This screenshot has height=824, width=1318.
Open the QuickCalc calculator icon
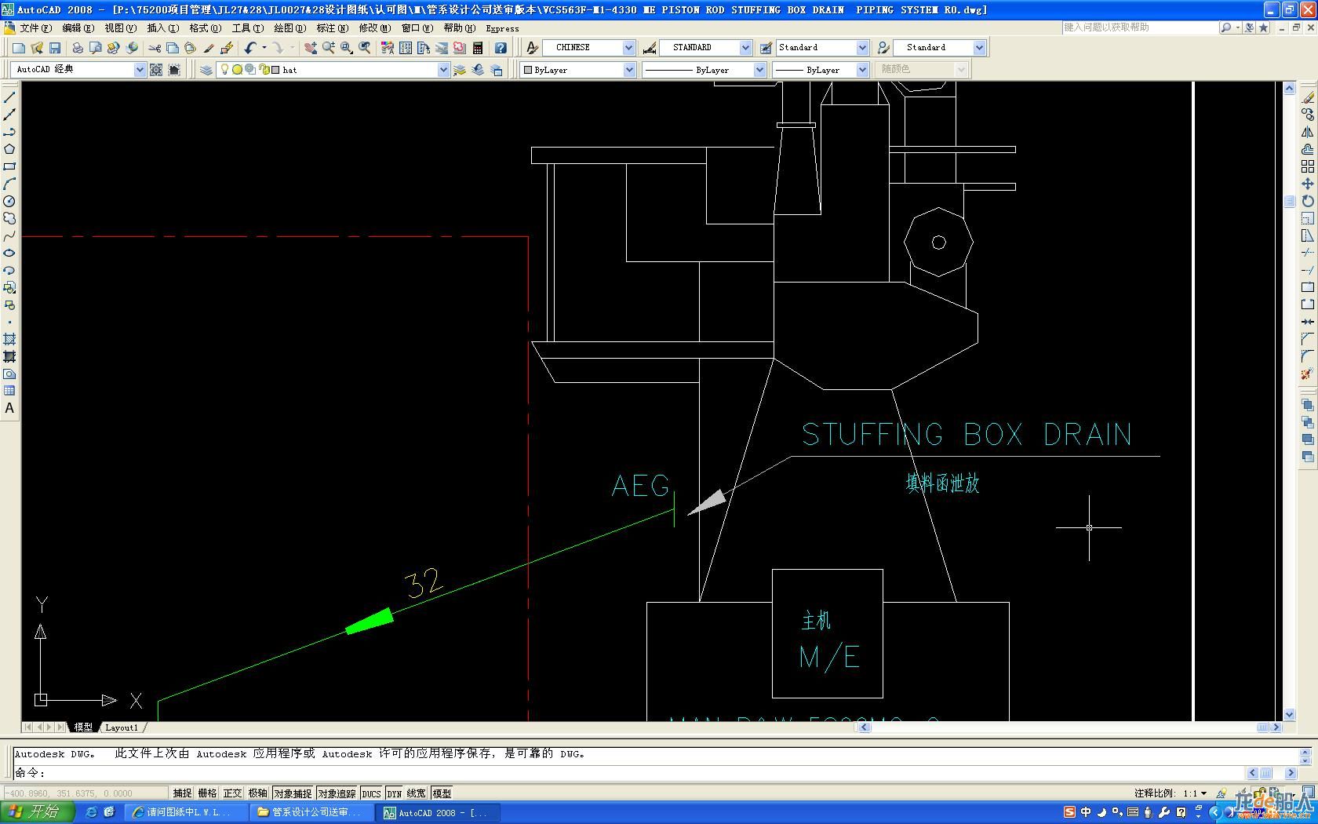(x=478, y=48)
